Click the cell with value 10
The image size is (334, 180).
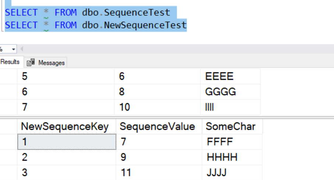[x=124, y=107]
